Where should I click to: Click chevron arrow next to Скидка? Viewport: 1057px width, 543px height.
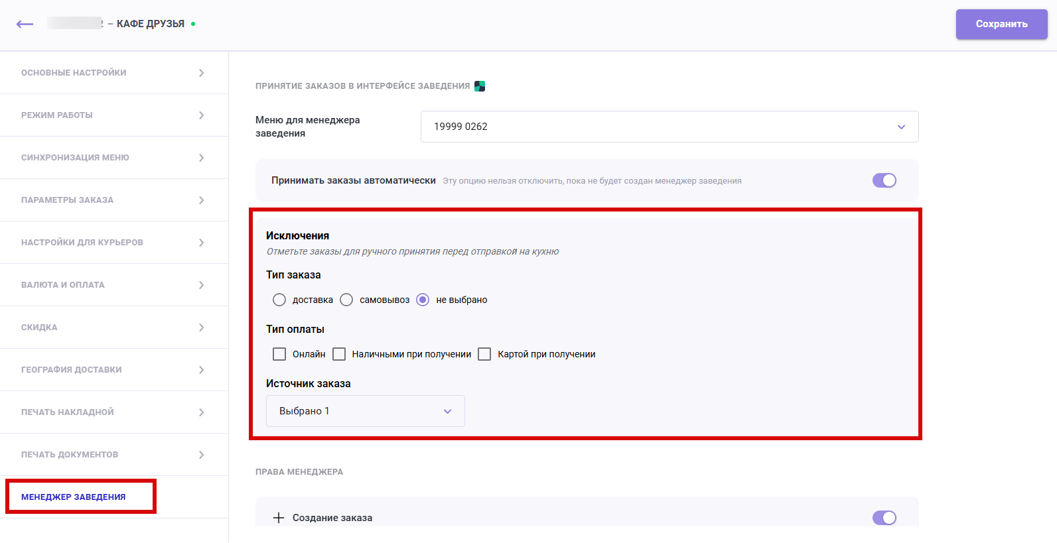(201, 328)
